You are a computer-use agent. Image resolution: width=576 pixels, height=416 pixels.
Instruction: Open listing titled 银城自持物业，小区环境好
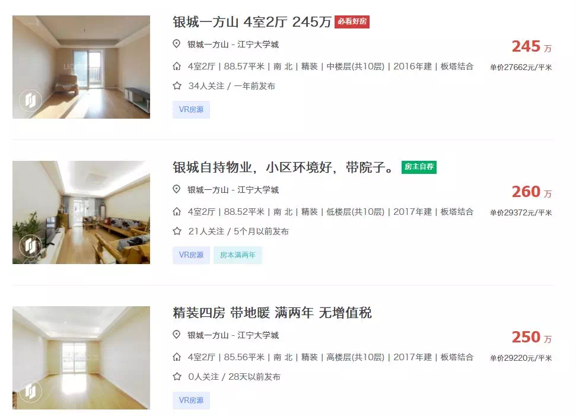pyautogui.click(x=283, y=167)
